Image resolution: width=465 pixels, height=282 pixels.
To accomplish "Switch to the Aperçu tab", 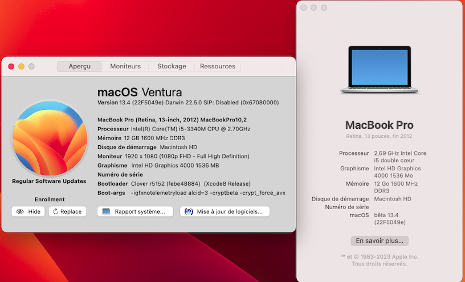I will coord(79,66).
